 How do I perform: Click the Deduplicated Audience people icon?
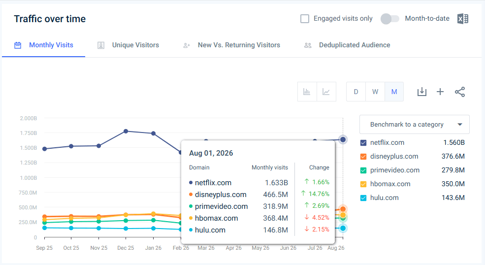[308, 45]
